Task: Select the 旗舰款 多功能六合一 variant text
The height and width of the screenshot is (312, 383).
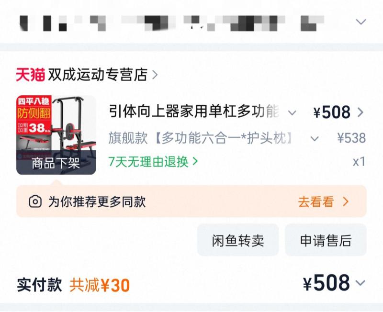Action: pyautogui.click(x=200, y=138)
